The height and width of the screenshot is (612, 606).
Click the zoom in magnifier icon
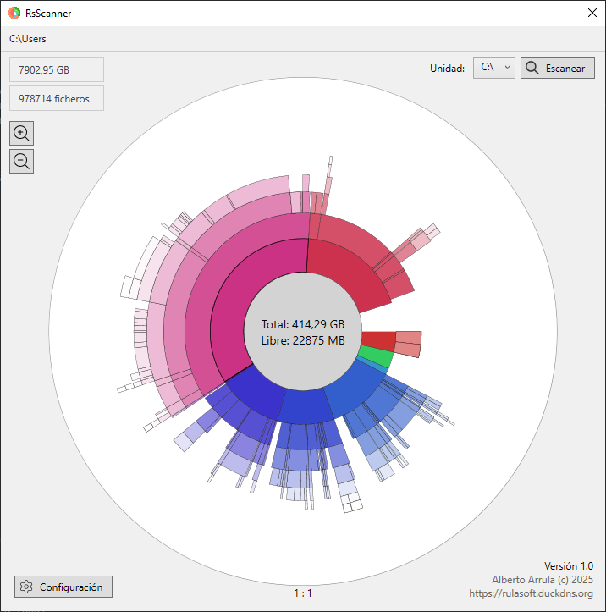click(21, 133)
